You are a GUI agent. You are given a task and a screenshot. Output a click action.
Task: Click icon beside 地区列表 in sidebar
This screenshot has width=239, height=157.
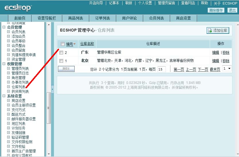9,123
